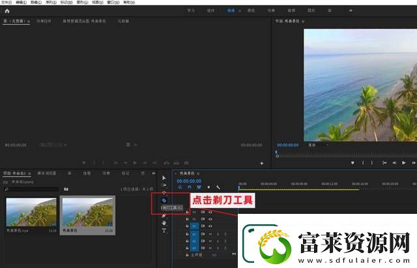Mute audio track A3
Viewport: 417px width, 268px height.
[210, 248]
